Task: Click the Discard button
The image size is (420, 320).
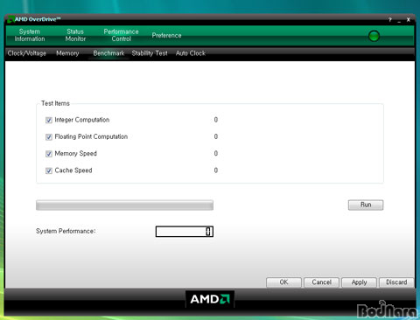Action: [x=396, y=282]
